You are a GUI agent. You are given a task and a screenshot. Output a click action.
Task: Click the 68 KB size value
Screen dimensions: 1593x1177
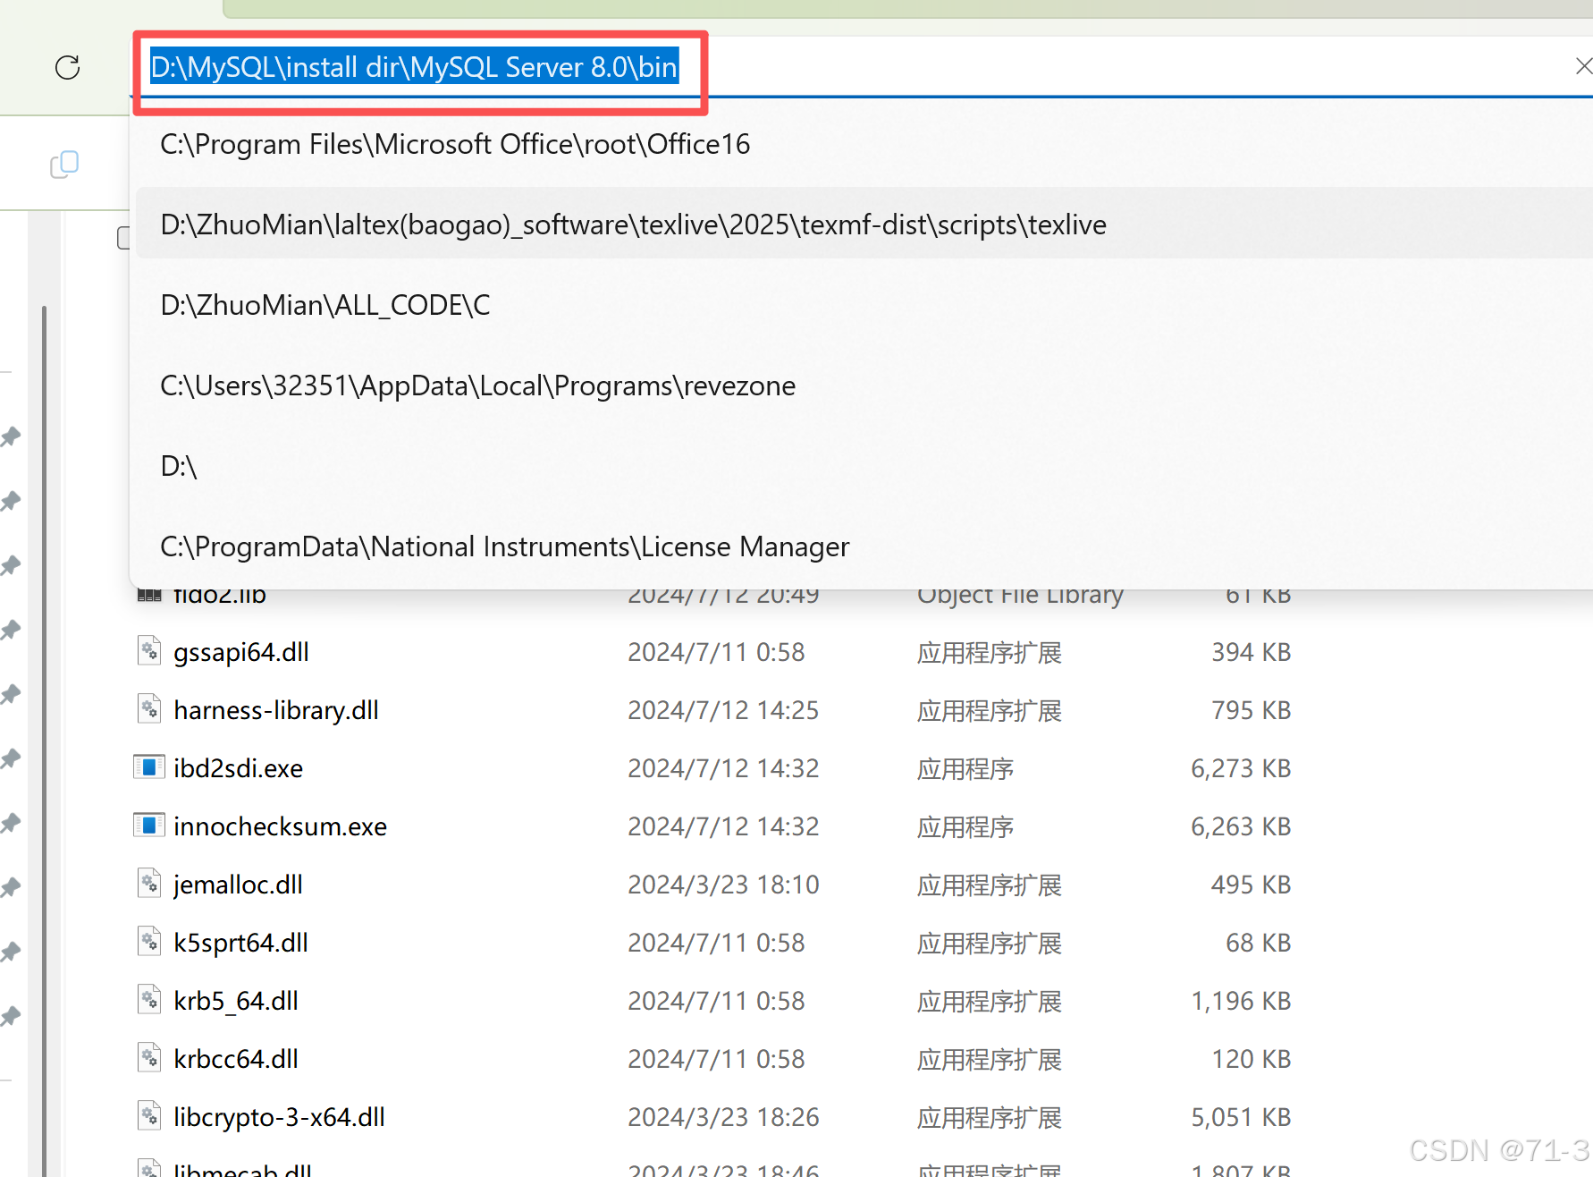pyautogui.click(x=1258, y=943)
